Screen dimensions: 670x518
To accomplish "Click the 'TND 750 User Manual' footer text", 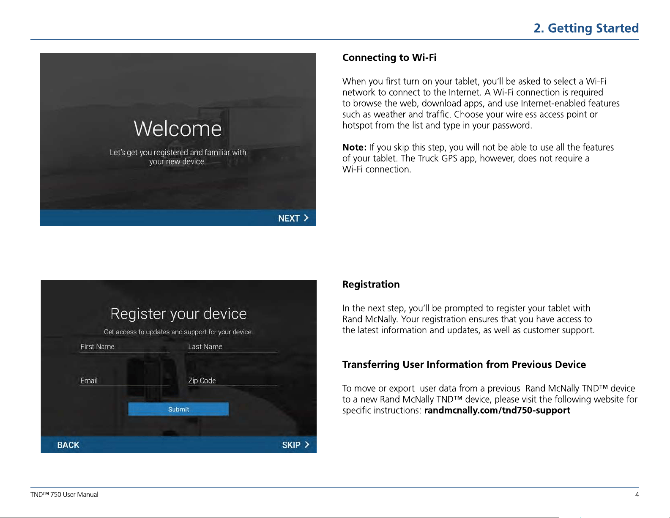I will coord(64,494).
